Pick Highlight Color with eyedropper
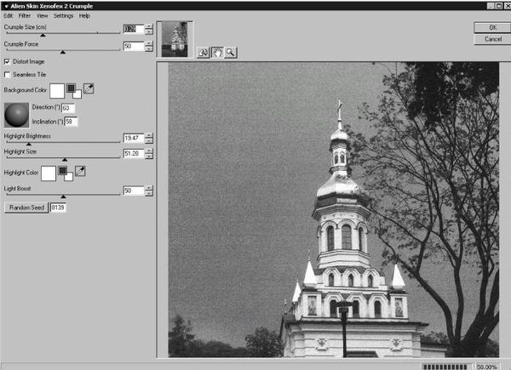 80,172
